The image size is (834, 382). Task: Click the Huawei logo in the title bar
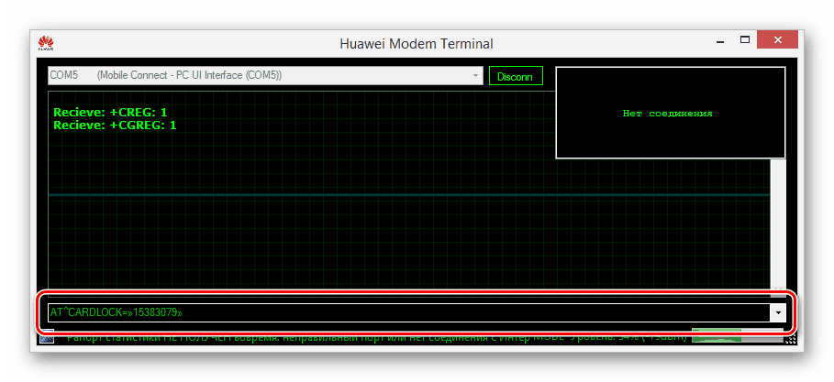(46, 44)
